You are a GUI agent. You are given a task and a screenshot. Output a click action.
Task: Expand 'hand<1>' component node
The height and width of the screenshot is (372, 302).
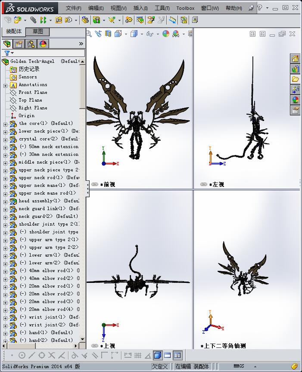point(5,334)
